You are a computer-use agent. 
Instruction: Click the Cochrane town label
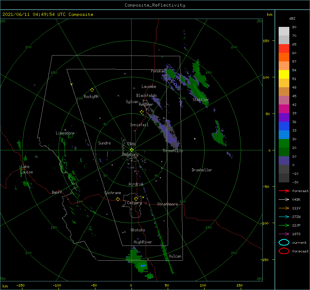[x=113, y=193]
